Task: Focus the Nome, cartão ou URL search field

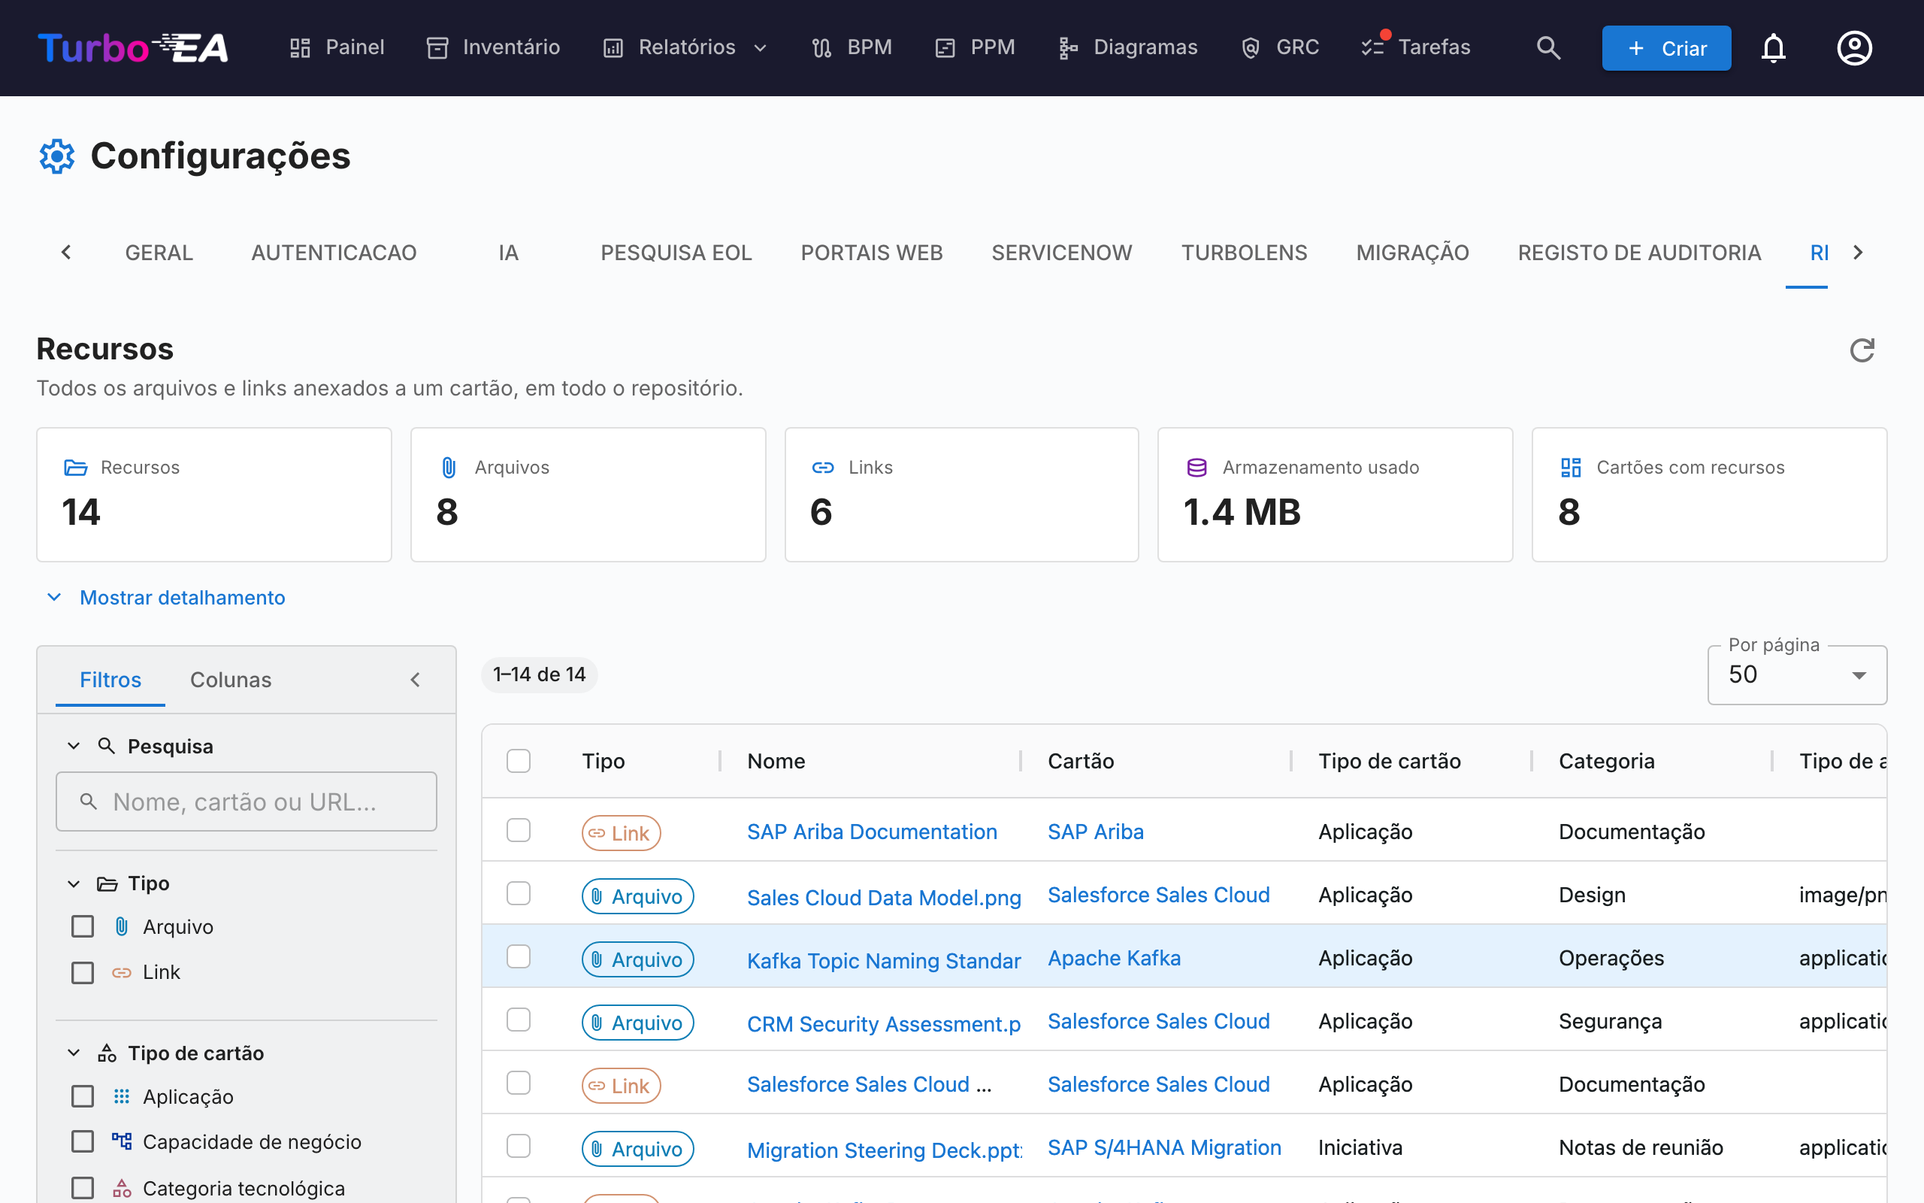Action: click(247, 801)
